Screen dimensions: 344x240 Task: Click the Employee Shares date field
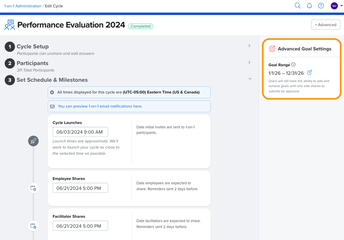point(80,188)
